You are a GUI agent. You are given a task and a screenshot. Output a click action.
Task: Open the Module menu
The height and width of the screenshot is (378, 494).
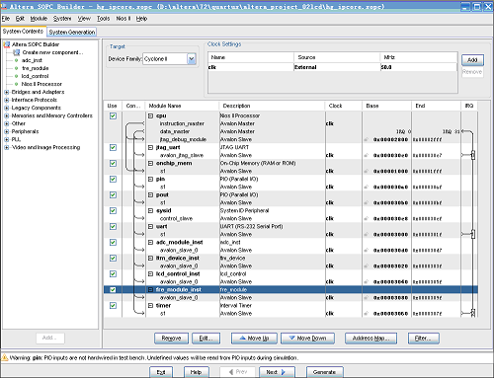(x=39, y=19)
